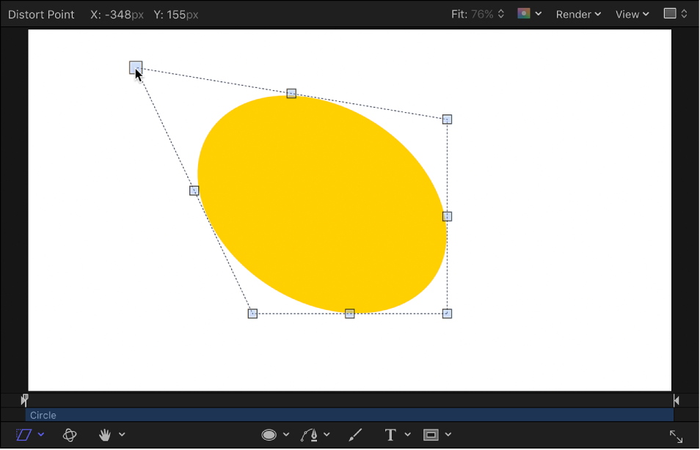
Task: Click the top-left distort corner handle
Action: point(135,67)
